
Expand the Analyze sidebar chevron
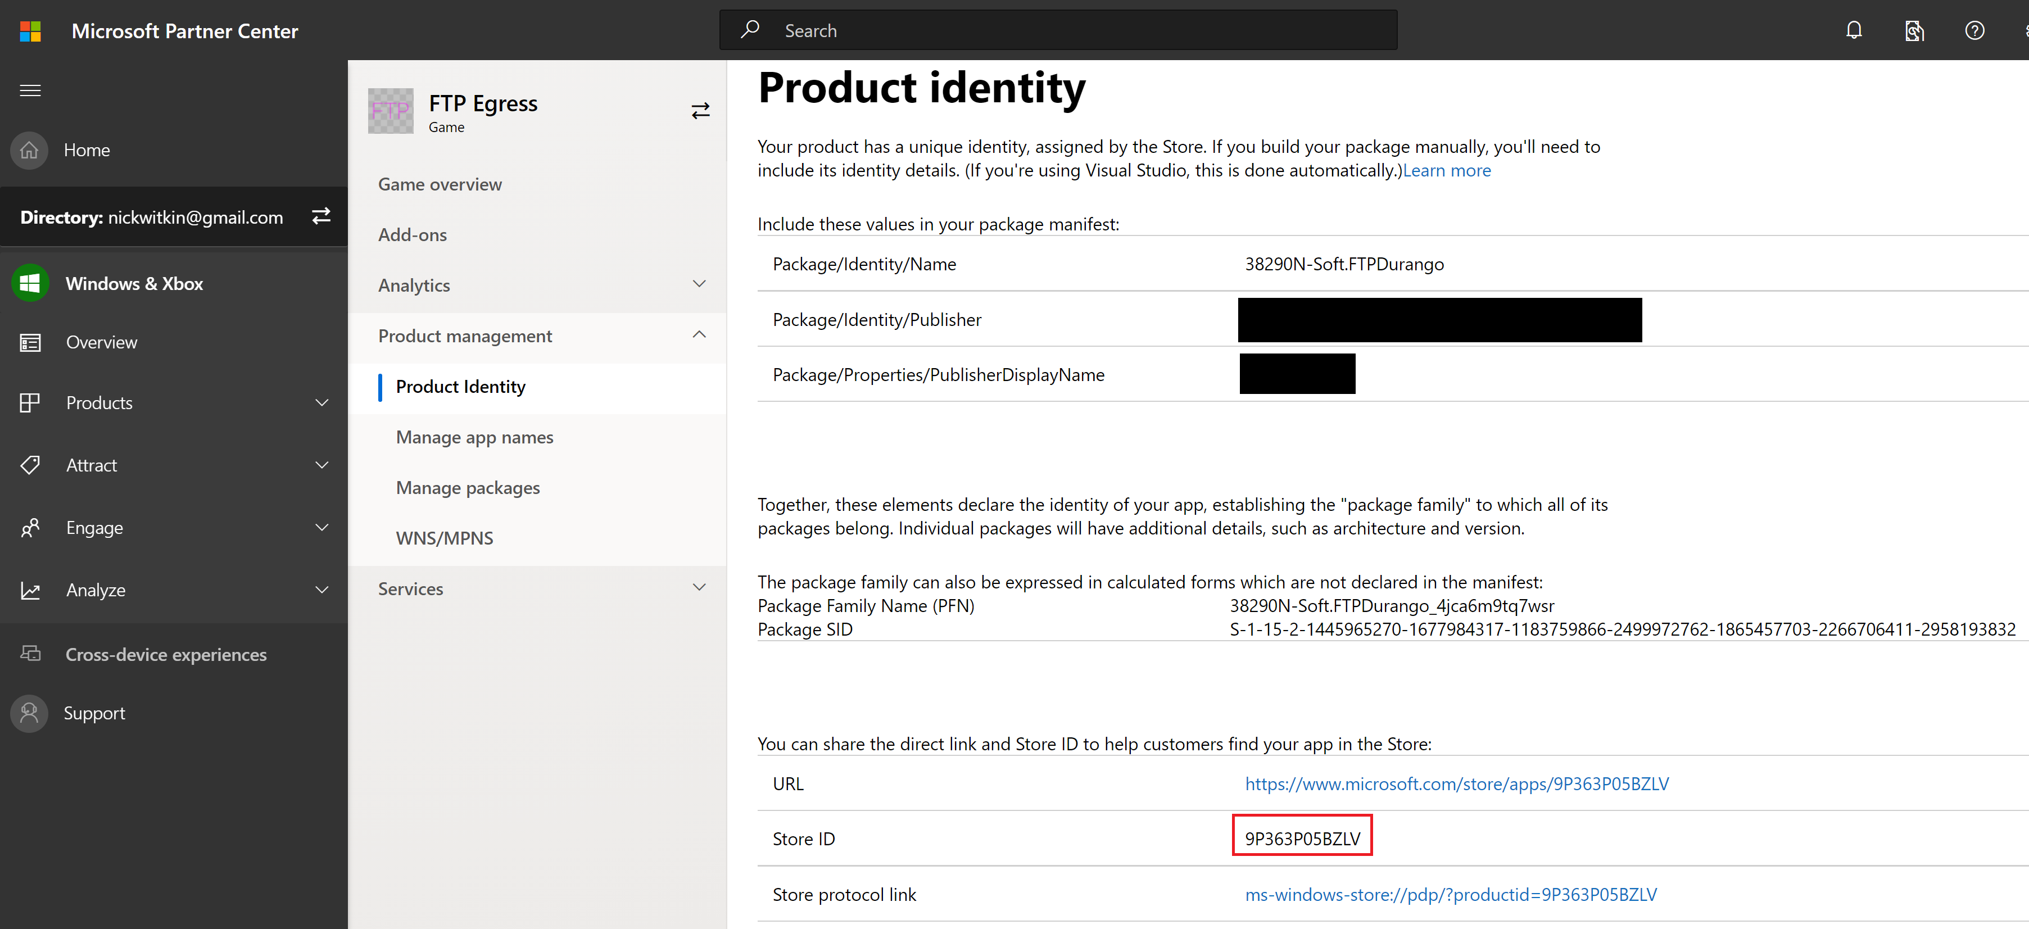[x=321, y=590]
